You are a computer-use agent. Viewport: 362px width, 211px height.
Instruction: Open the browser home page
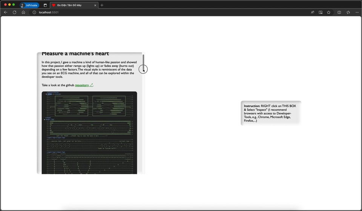[x=23, y=12]
